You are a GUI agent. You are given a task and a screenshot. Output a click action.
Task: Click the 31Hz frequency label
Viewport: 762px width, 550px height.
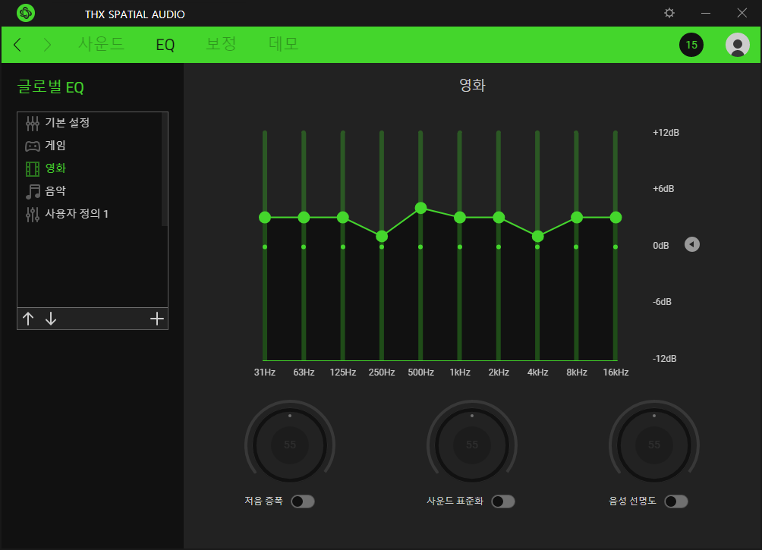pyautogui.click(x=265, y=372)
